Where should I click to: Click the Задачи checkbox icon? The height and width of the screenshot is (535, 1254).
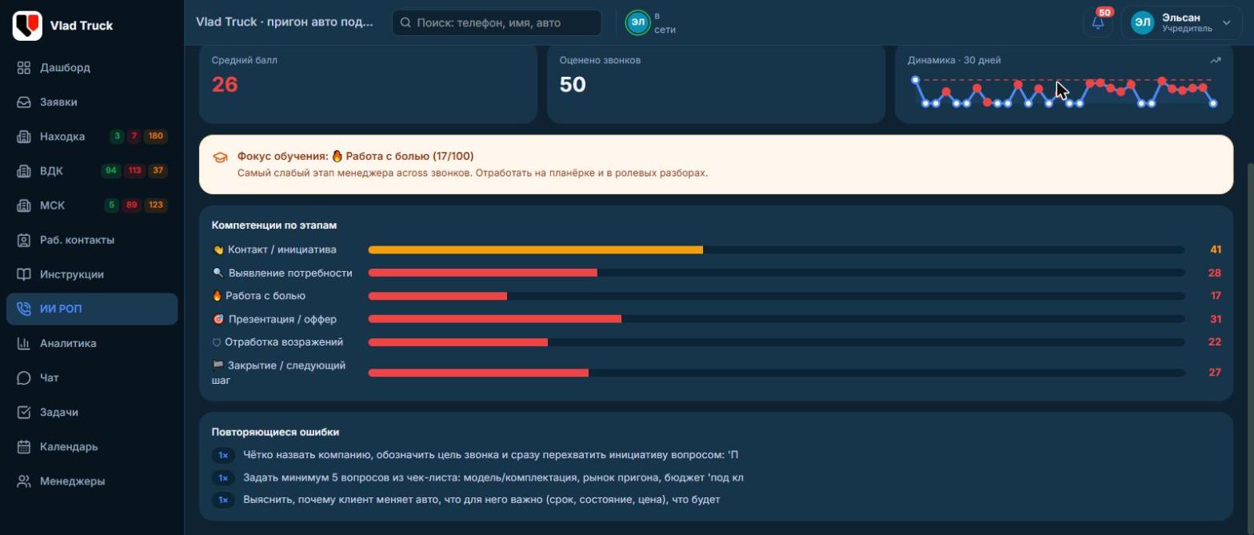pos(24,412)
